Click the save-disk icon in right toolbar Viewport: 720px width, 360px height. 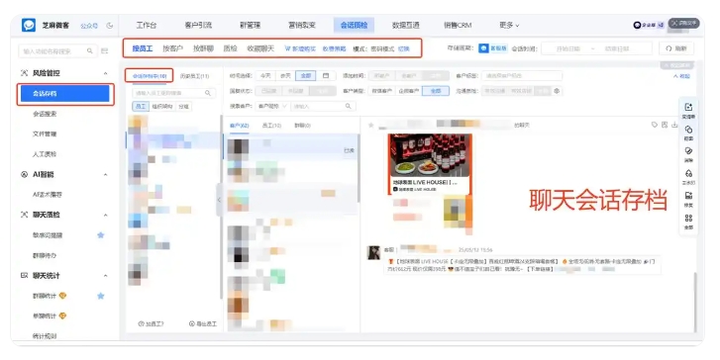click(x=688, y=196)
